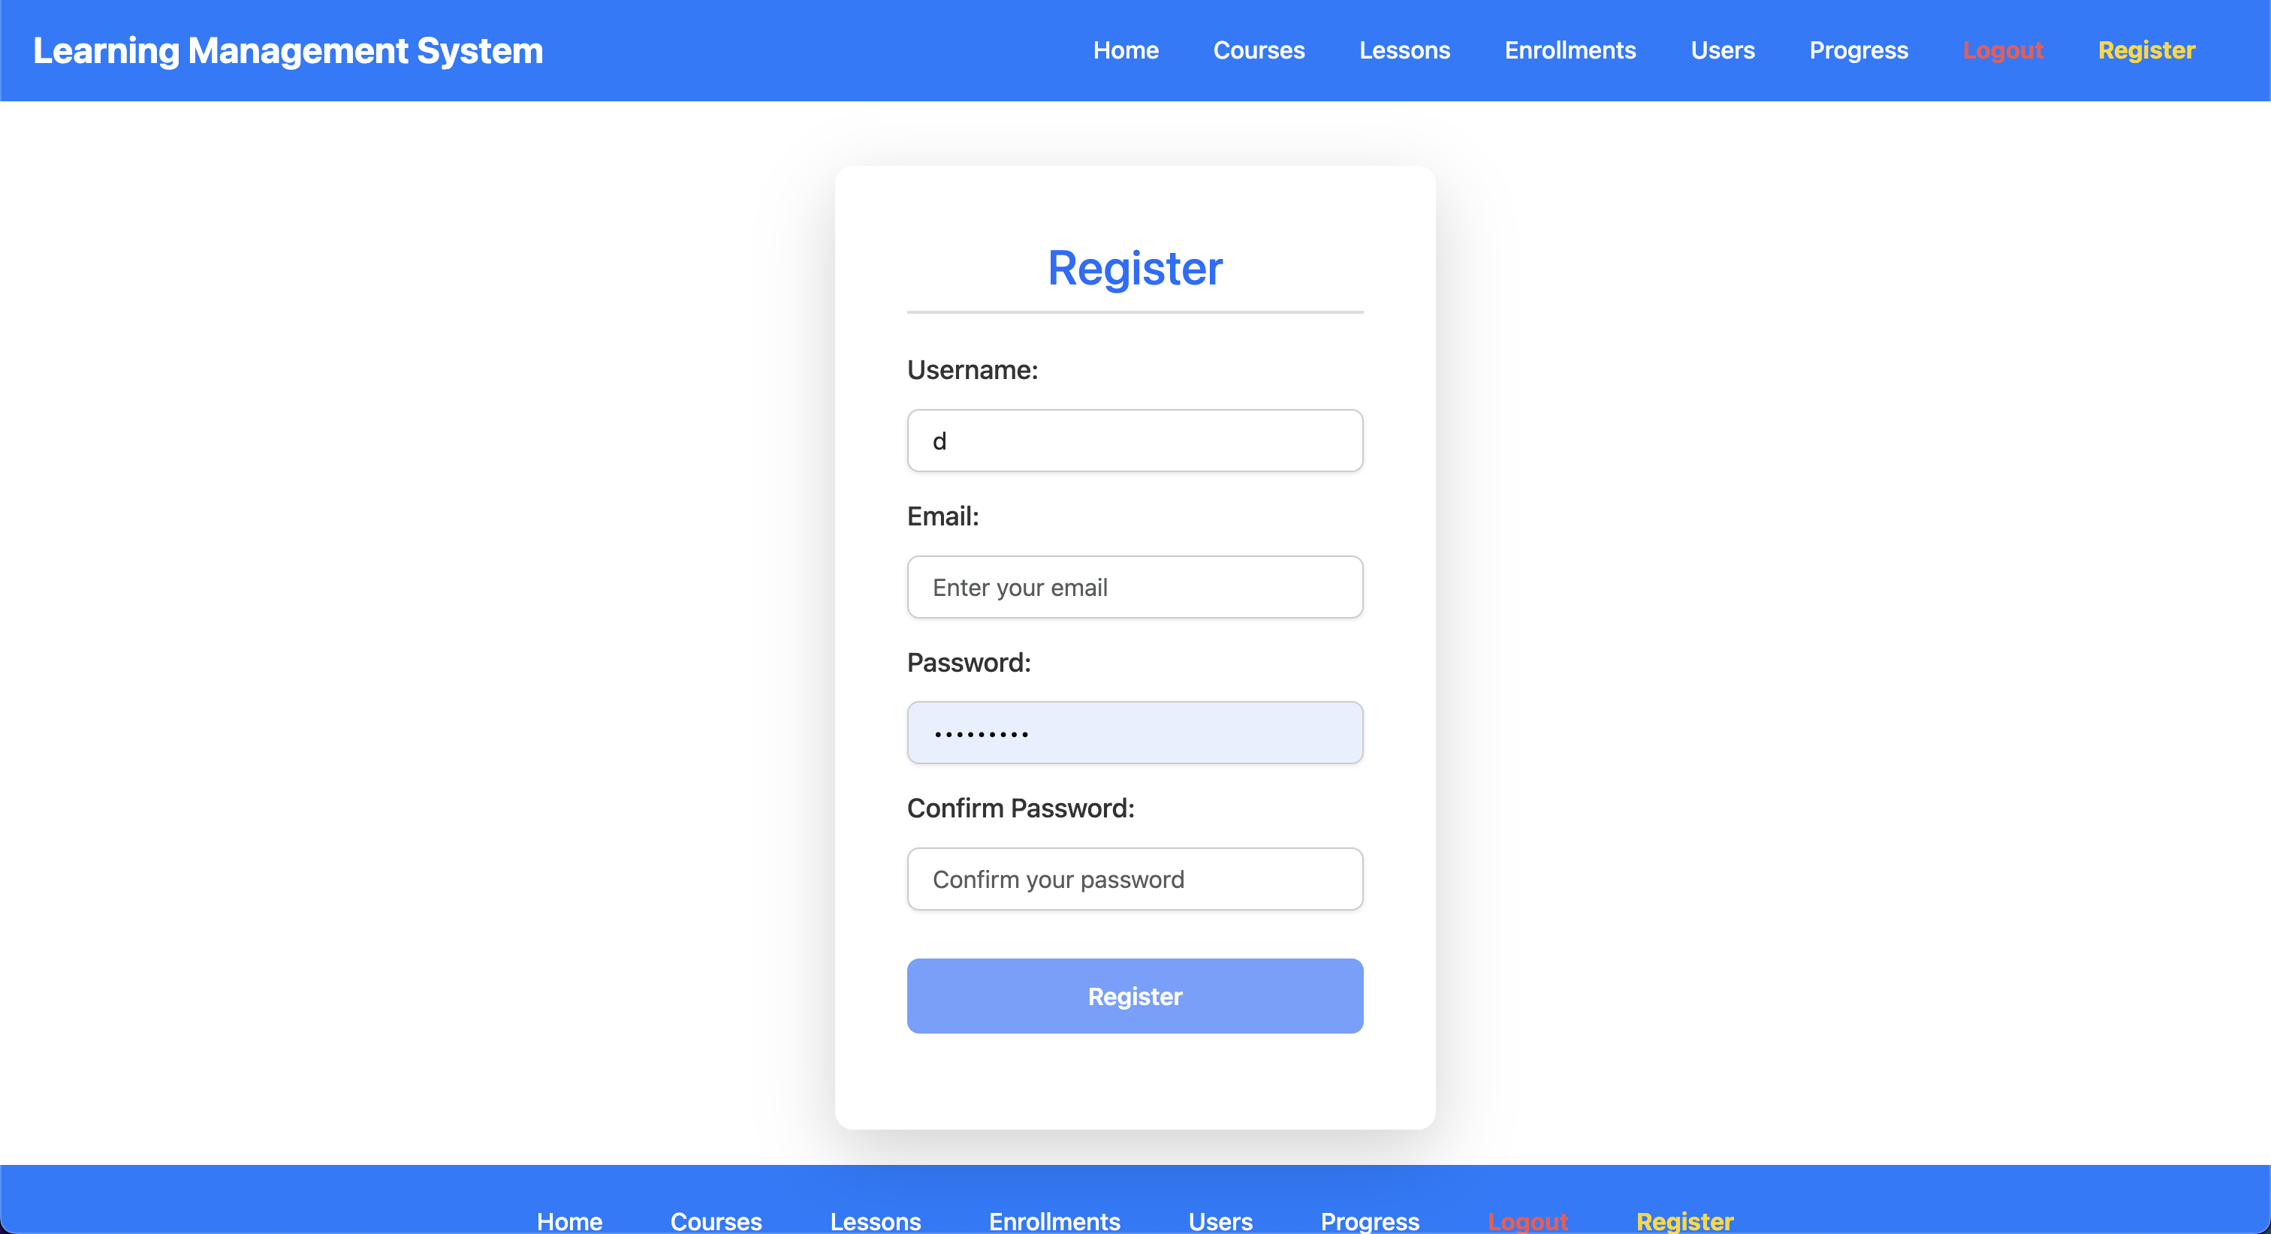The width and height of the screenshot is (2271, 1234).
Task: Click the Password input field
Action: coord(1135,733)
